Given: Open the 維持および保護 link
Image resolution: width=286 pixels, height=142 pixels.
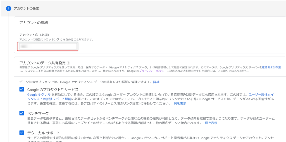Looking at the screenshot, I should coord(271,67).
